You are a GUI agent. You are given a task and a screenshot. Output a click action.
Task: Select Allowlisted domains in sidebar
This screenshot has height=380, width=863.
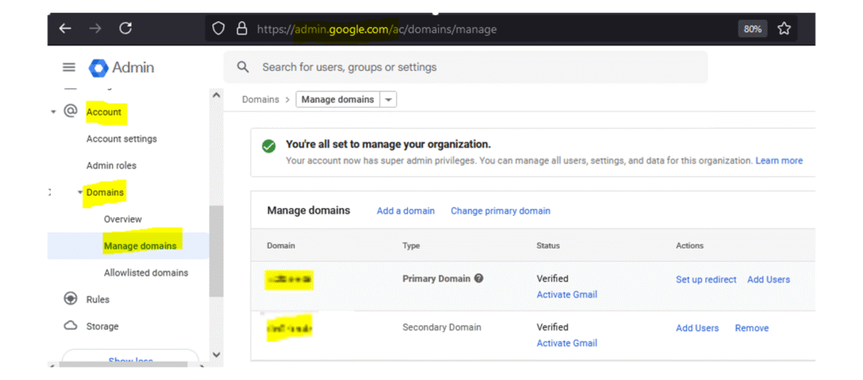pyautogui.click(x=146, y=273)
